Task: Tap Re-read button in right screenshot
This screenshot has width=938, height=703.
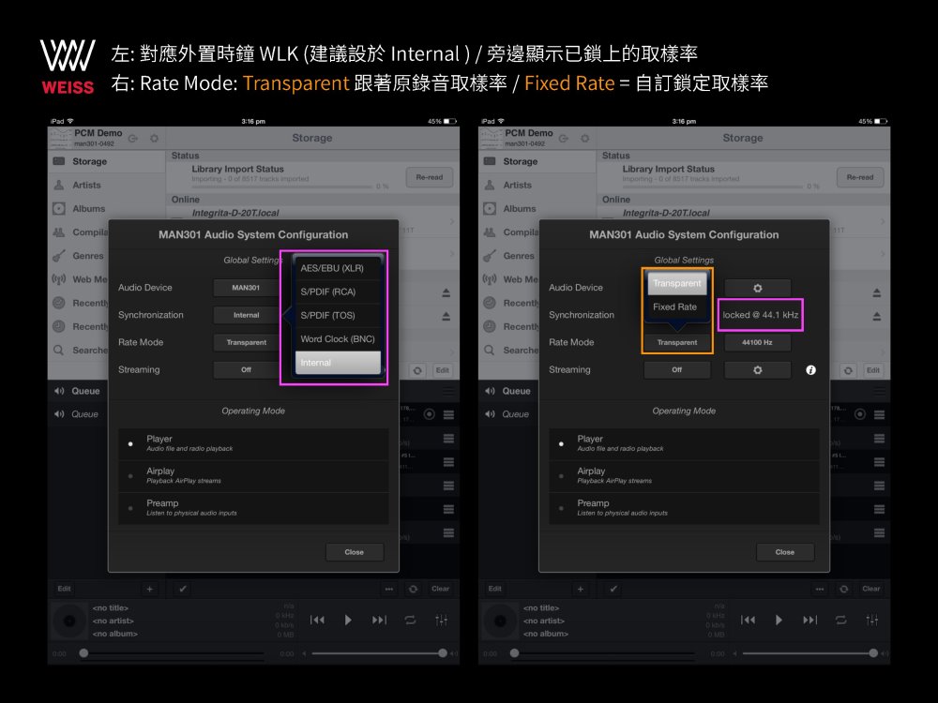Action: pos(860,177)
